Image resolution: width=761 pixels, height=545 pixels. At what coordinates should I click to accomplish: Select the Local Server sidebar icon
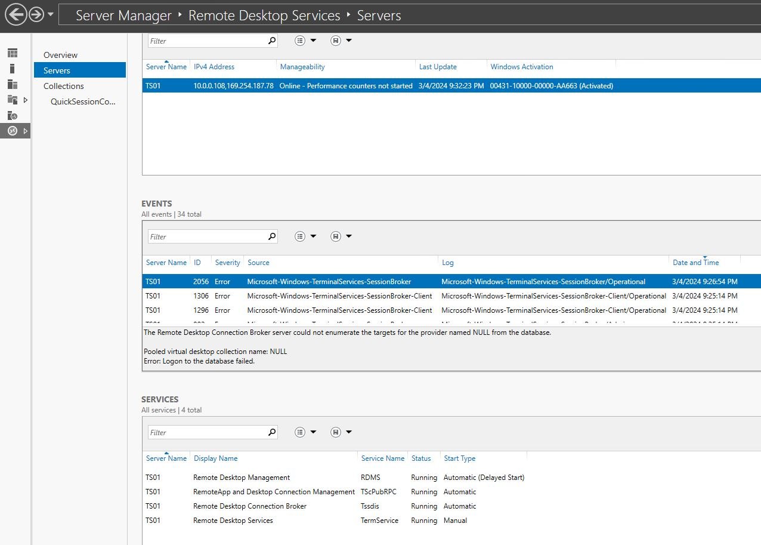pos(13,68)
